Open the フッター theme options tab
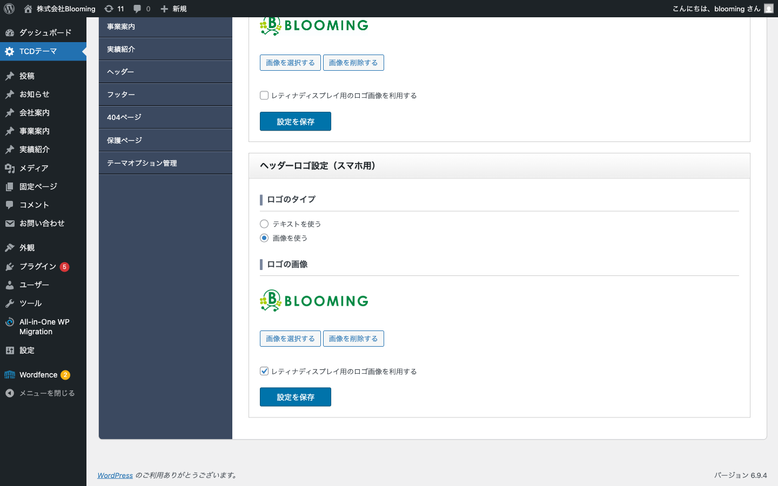778x486 pixels. click(x=165, y=94)
